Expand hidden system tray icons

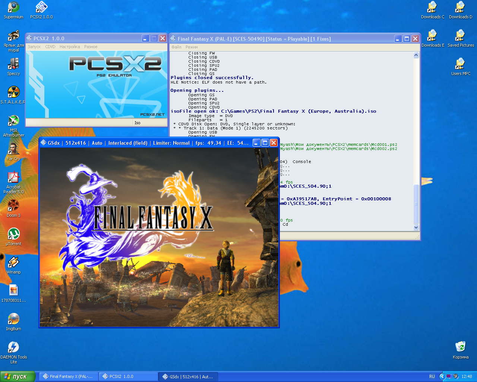click(442, 376)
